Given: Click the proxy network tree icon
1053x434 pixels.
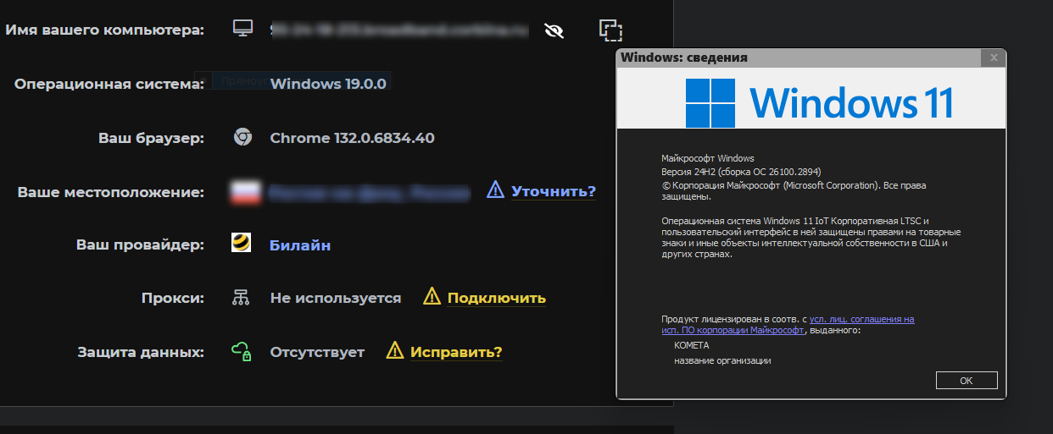Looking at the screenshot, I should (x=241, y=298).
